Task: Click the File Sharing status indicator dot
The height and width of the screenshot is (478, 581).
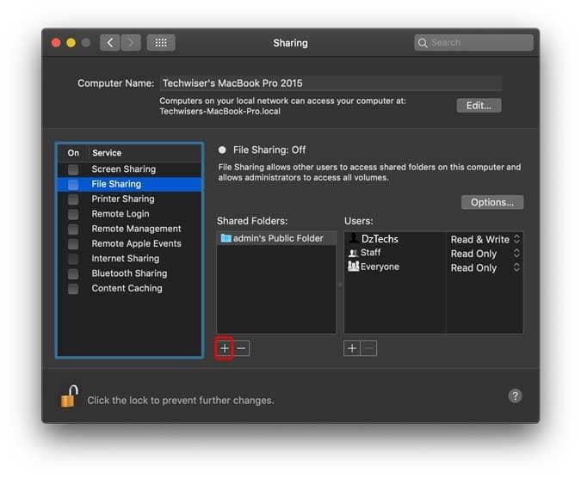Action: pyautogui.click(x=222, y=150)
